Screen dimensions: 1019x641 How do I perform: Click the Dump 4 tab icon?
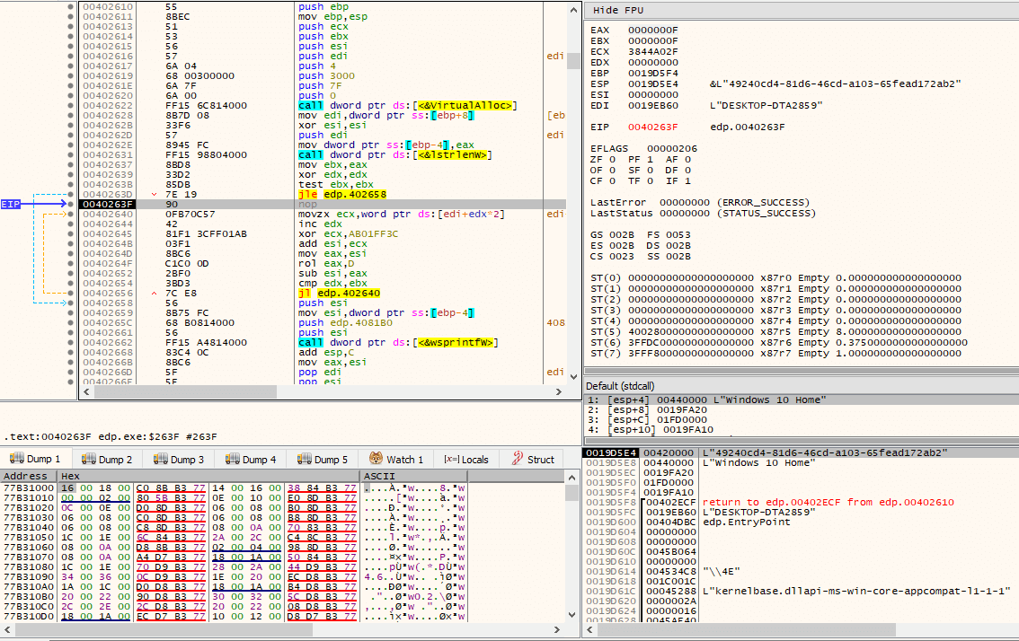pos(233,459)
